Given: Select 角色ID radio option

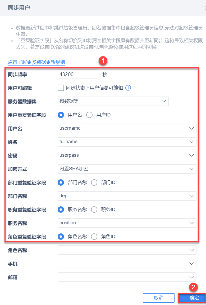Looking at the screenshot, I should (x=94, y=237).
